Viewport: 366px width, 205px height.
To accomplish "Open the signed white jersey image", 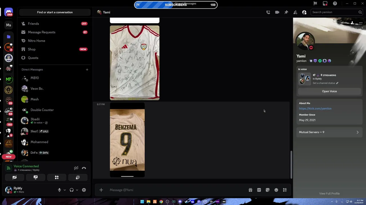I will [x=135, y=63].
